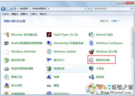The image size is (135, 96).
Task: Open the Windows 防火墙 brick wall icon
Action: click(x=91, y=52)
